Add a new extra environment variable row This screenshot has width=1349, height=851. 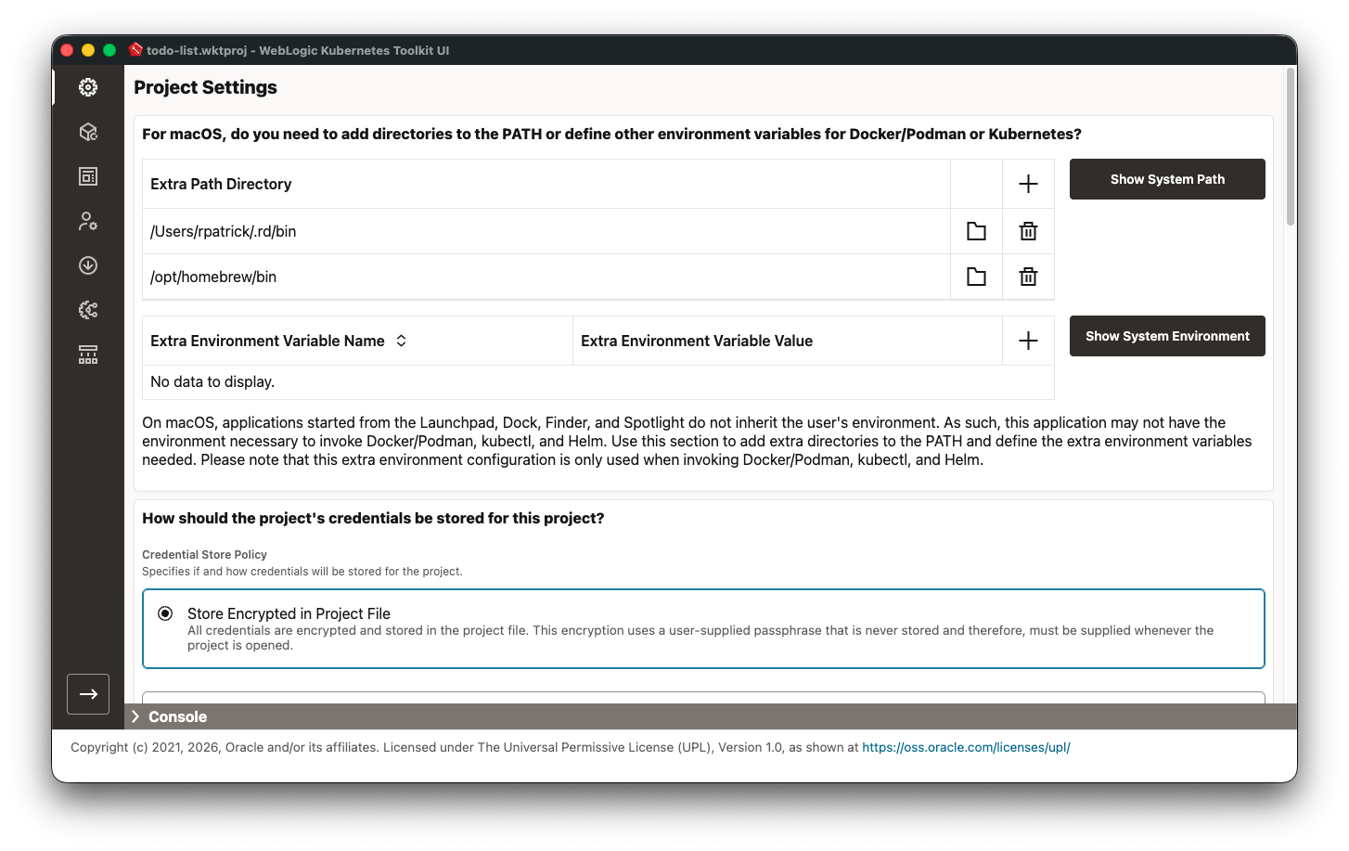pos(1028,341)
